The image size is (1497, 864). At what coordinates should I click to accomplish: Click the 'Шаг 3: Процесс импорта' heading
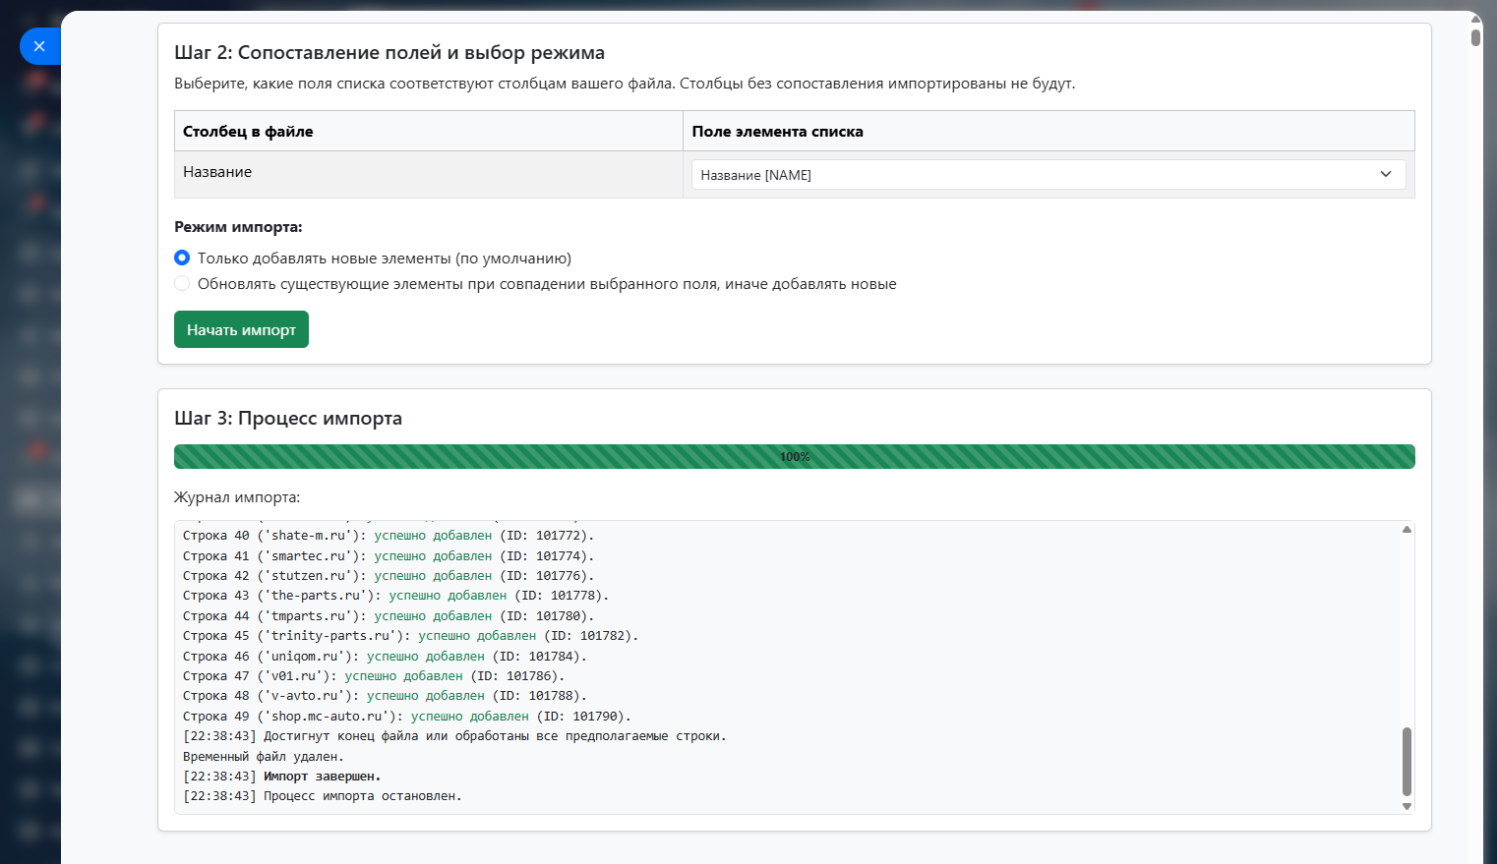pos(288,419)
